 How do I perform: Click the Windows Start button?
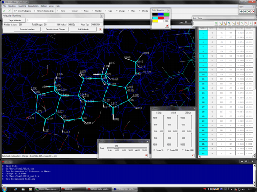tap(4, 189)
